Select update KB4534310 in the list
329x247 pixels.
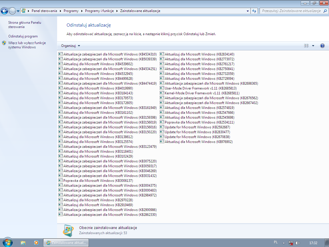coord(110,54)
